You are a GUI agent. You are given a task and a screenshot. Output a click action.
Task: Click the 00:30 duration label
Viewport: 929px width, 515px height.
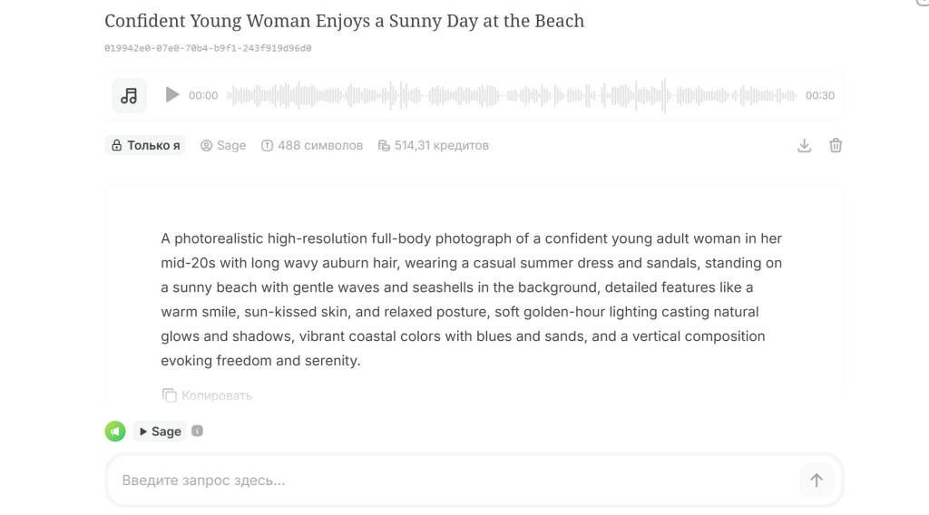click(820, 95)
